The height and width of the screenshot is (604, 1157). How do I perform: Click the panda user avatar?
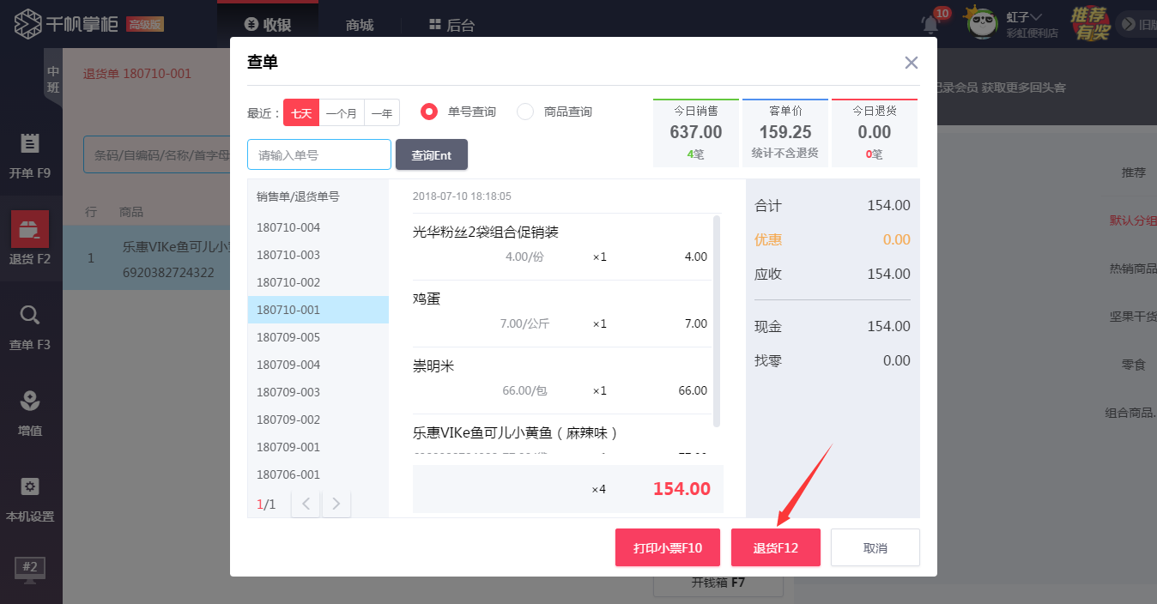[982, 23]
